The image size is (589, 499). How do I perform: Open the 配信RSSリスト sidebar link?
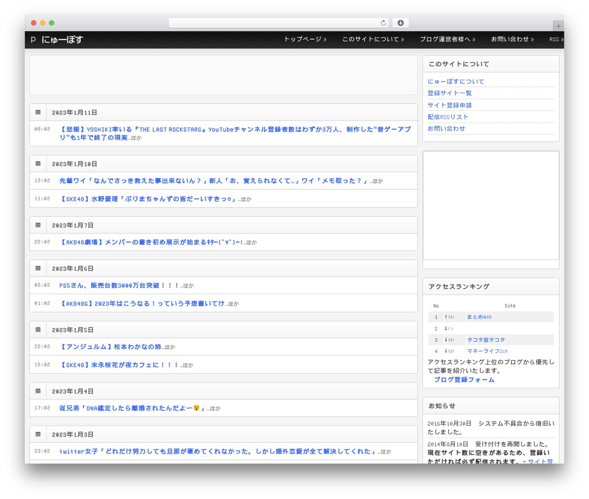448,117
